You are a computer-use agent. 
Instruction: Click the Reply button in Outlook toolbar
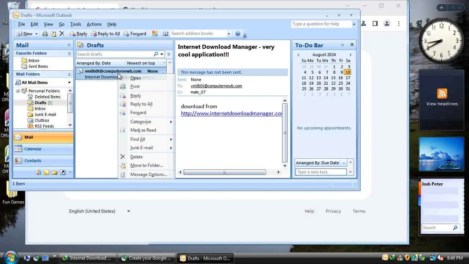[x=78, y=34]
